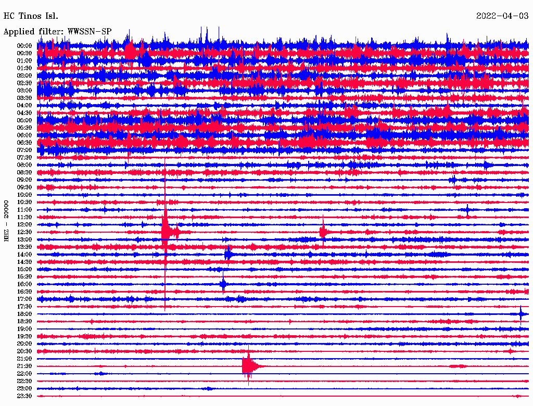Select the 16:30 time label
The height and width of the screenshot is (406, 533).
pyautogui.click(x=24, y=292)
